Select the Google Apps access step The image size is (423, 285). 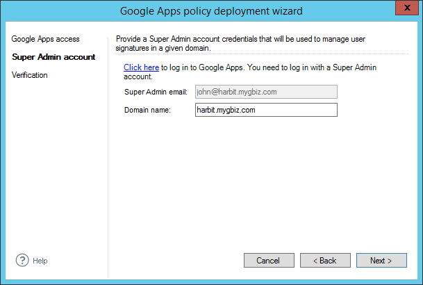pyautogui.click(x=45, y=39)
